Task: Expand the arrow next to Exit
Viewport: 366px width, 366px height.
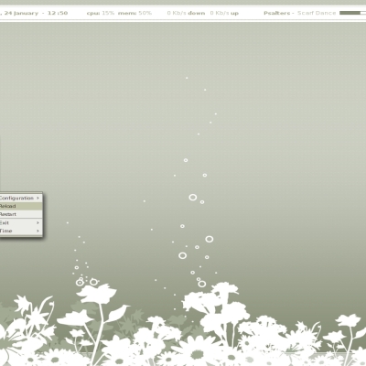Action: 38,222
